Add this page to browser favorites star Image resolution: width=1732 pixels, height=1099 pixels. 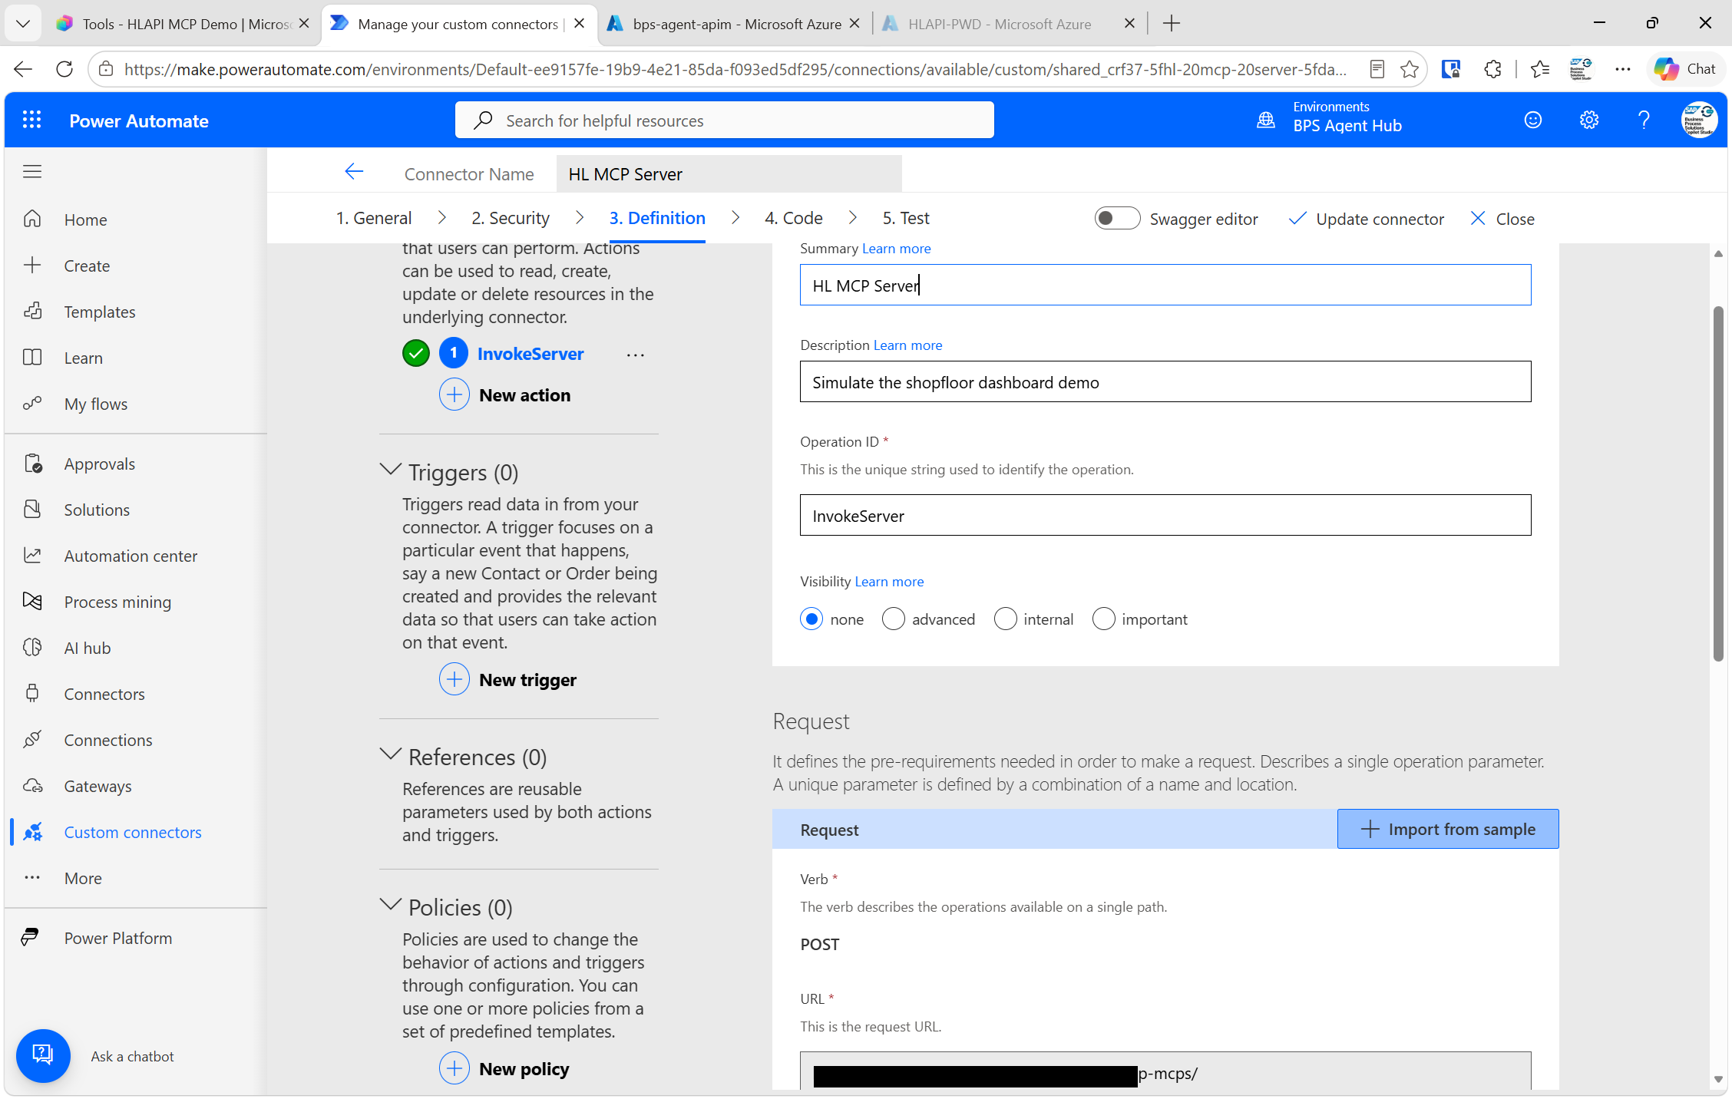pyautogui.click(x=1410, y=69)
